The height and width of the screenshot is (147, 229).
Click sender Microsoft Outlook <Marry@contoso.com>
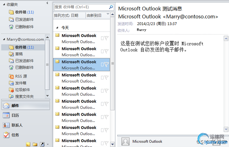point(168,16)
